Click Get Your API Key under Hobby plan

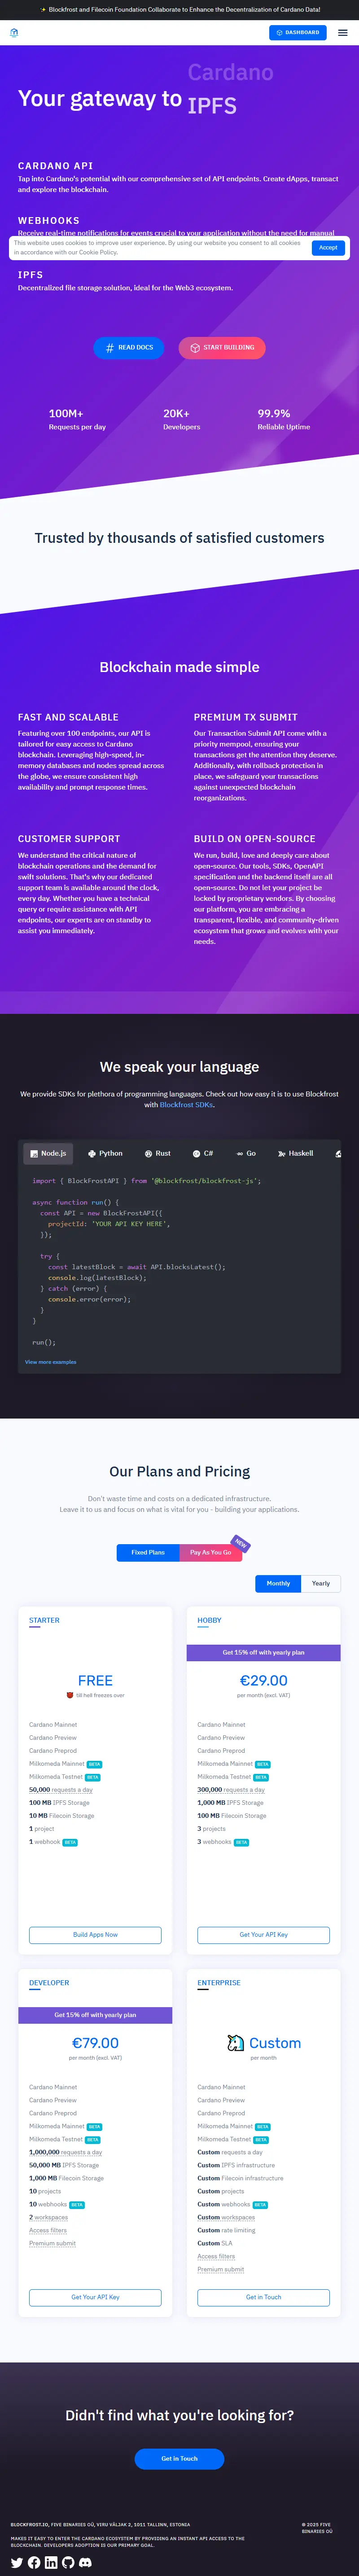click(263, 1934)
